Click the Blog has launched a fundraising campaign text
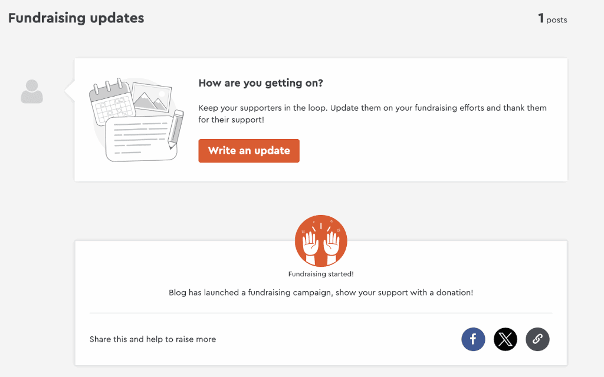Image resolution: width=604 pixels, height=377 pixels. coord(321,292)
